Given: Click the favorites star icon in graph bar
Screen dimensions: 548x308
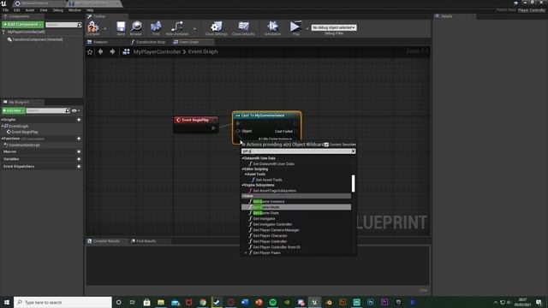Looking at the screenshot, I should point(90,51).
